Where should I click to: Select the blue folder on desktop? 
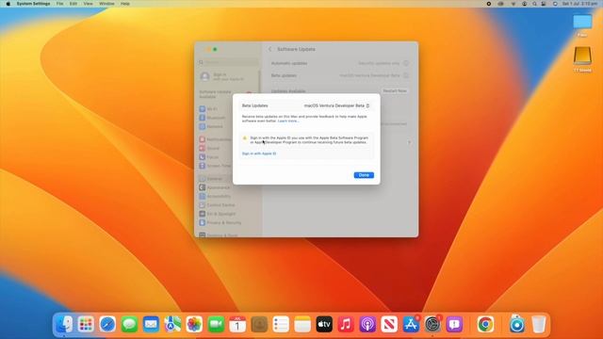(582, 23)
